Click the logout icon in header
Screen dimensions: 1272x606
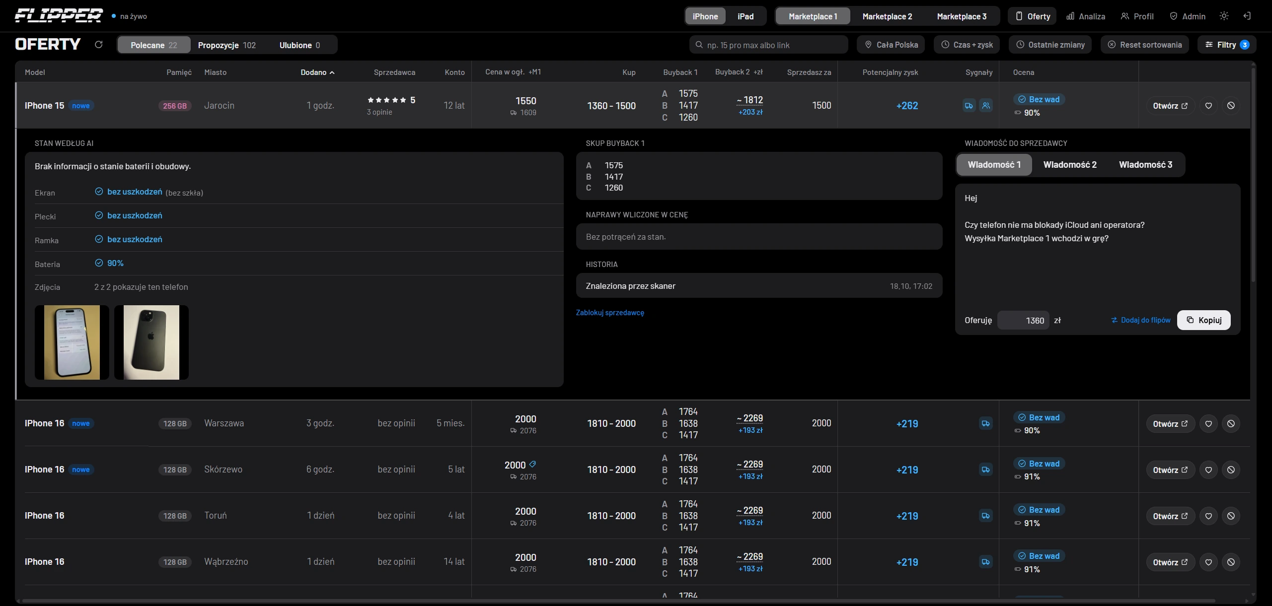[x=1247, y=16]
